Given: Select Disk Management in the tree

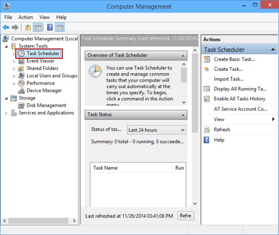Looking at the screenshot, I should (x=46, y=105).
